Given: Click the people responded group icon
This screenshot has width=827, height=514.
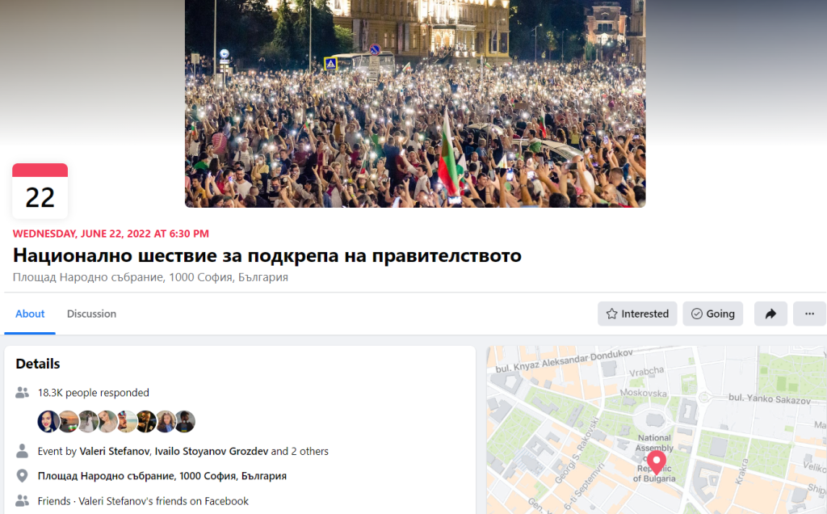Looking at the screenshot, I should [22, 393].
